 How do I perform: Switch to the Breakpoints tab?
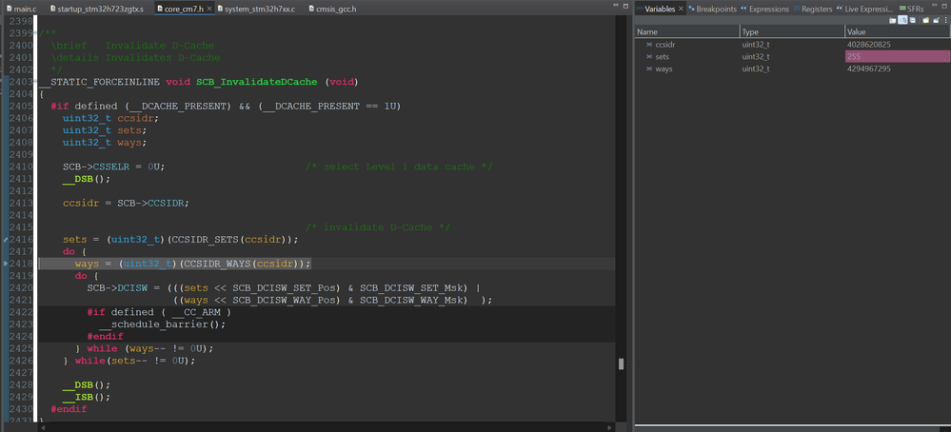pos(716,9)
